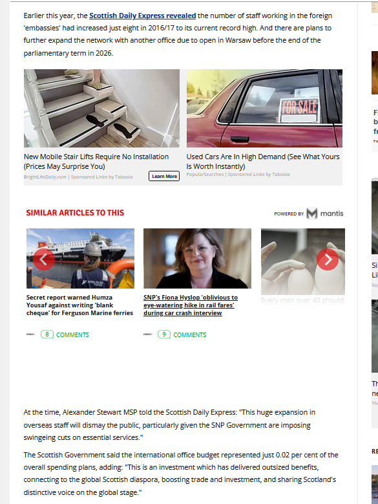Click Express logo under Ferguson Marine article
Screen dimensions: 378x504
pyautogui.click(x=30, y=334)
